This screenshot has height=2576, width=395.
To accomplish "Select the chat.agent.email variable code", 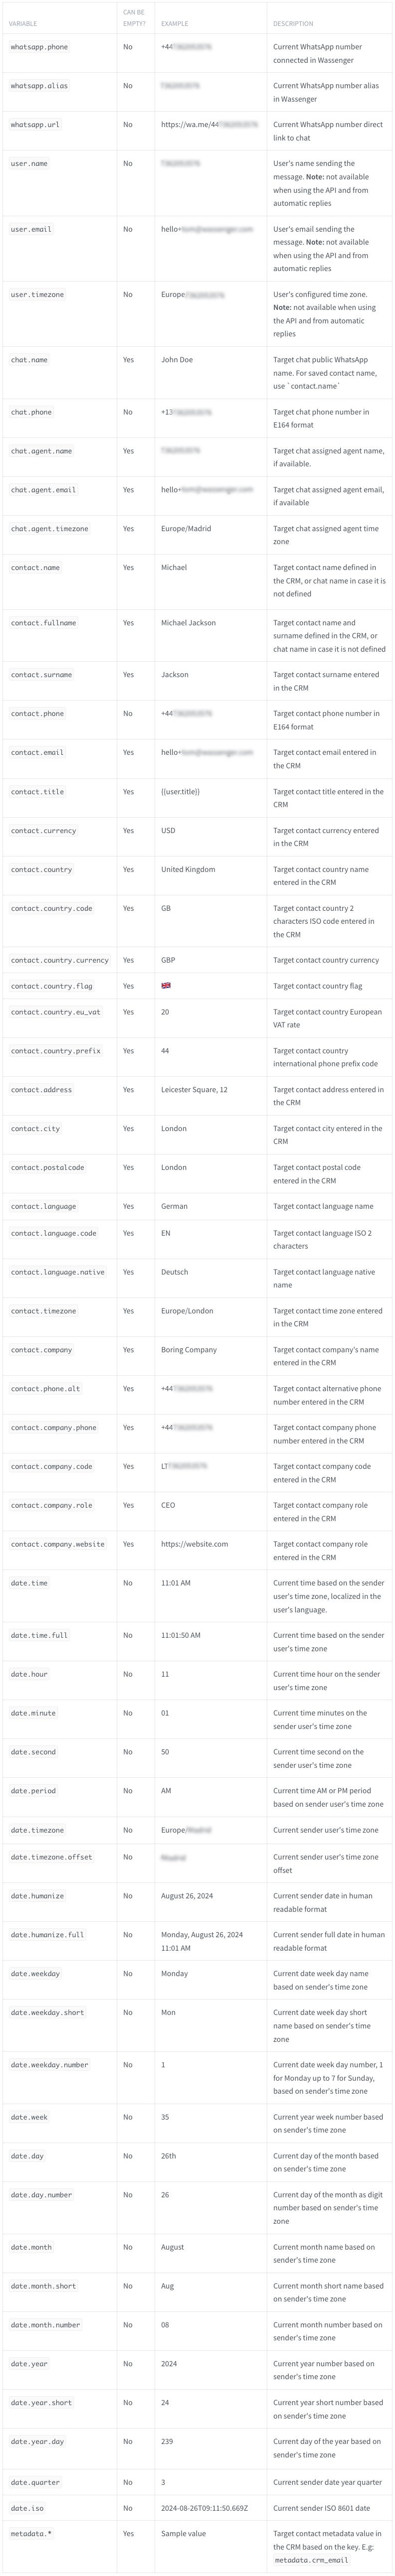I will click(43, 490).
